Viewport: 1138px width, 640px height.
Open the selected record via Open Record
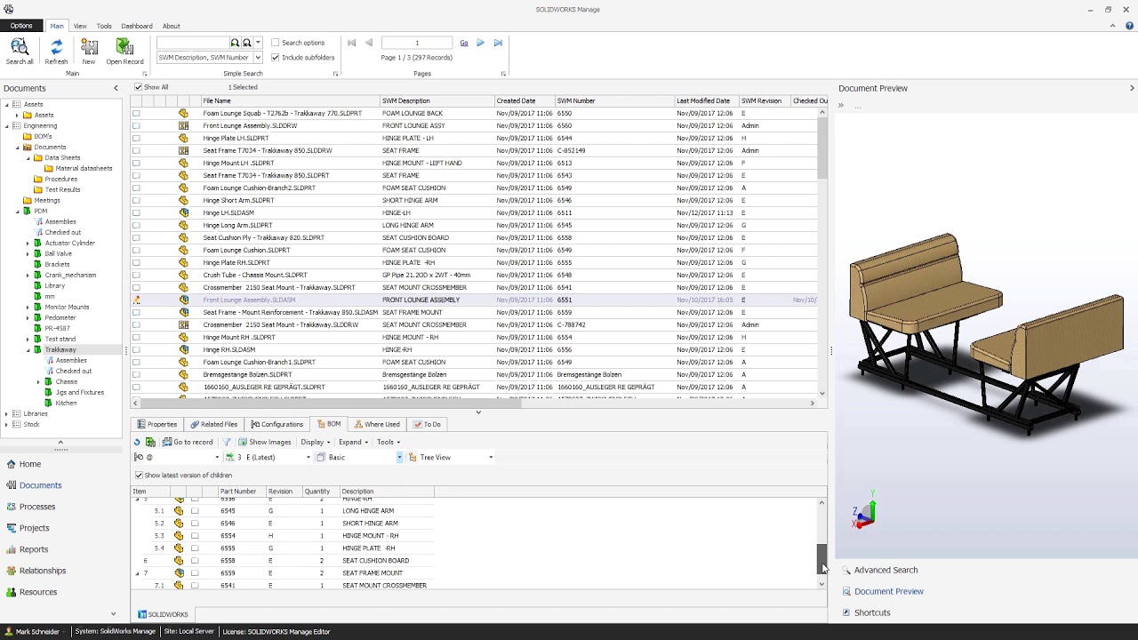[124, 52]
